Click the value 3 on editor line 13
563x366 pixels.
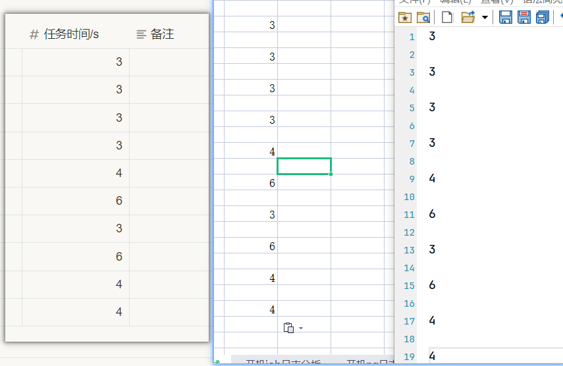(x=433, y=249)
